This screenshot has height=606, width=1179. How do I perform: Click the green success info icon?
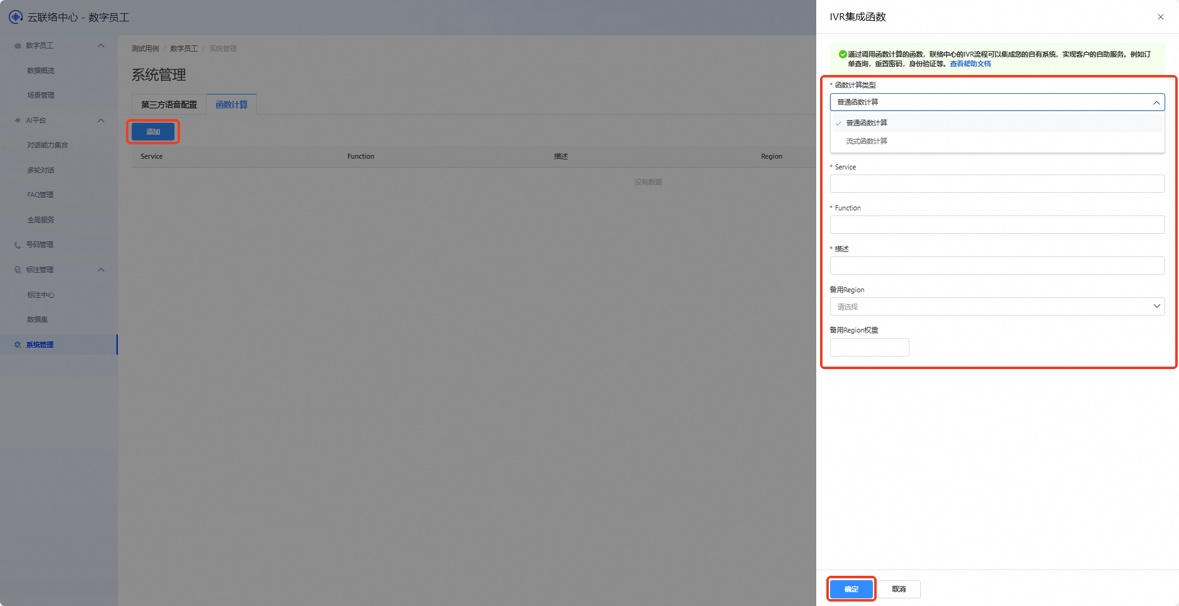843,54
